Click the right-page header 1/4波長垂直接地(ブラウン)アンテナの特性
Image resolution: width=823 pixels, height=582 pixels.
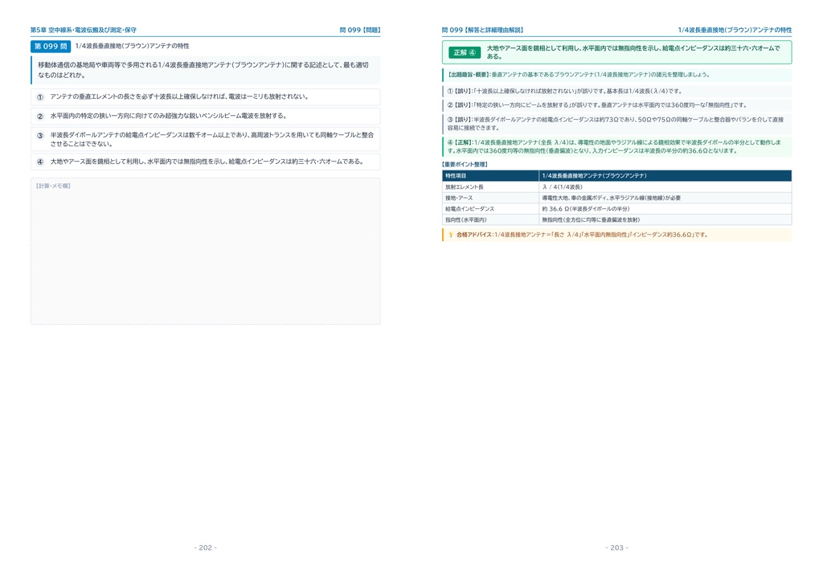coord(735,30)
